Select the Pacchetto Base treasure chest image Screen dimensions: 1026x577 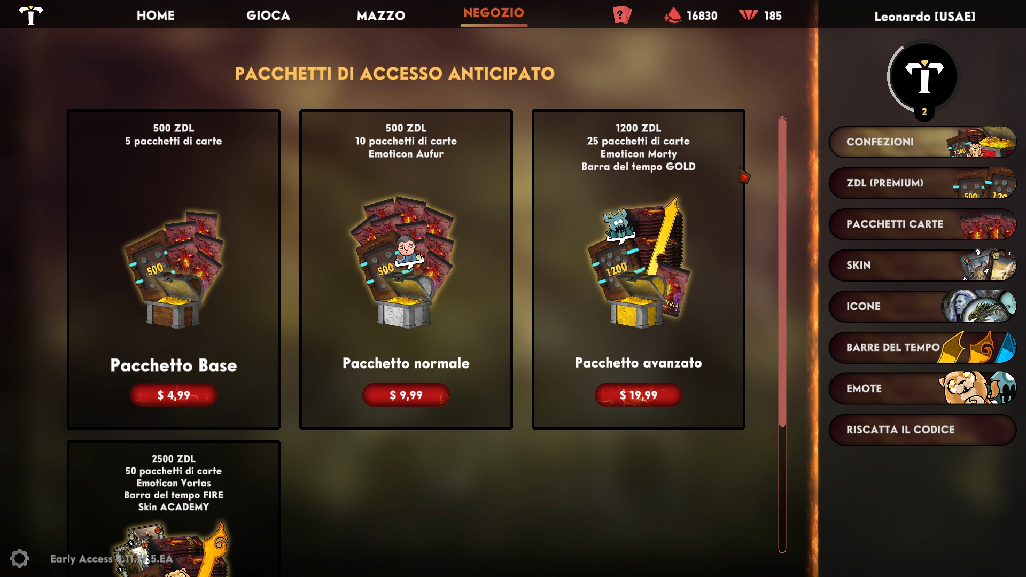174,270
